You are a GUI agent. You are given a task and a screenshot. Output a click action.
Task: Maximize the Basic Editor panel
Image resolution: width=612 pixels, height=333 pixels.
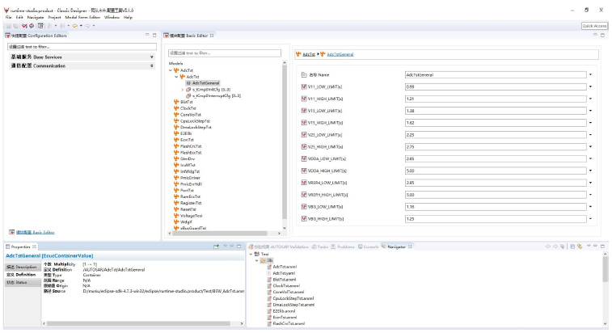click(602, 35)
